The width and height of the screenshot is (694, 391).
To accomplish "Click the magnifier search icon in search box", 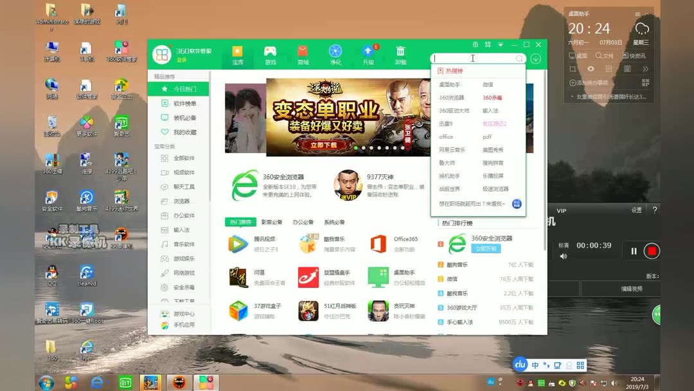I will coord(520,59).
